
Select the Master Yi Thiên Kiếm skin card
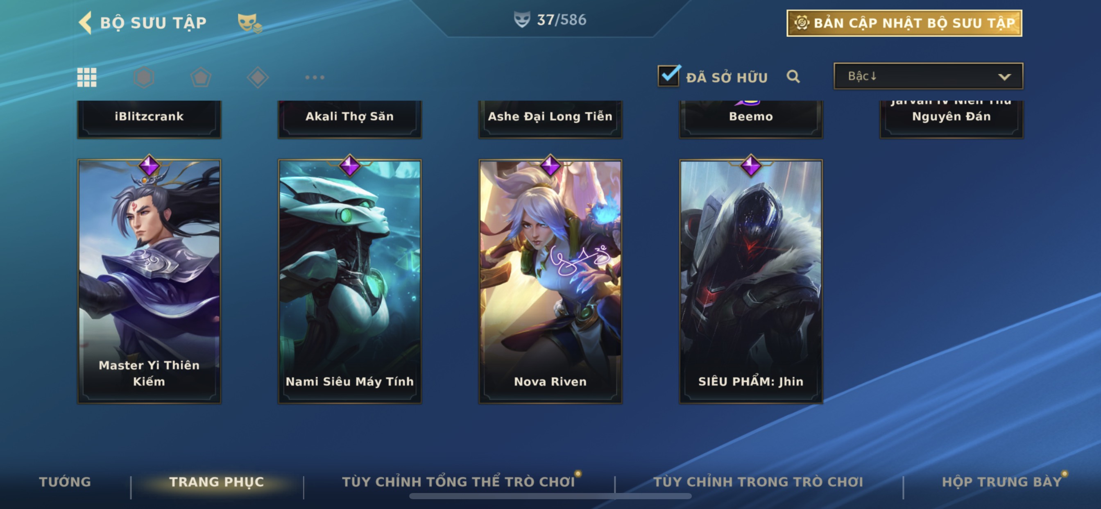[x=149, y=281]
